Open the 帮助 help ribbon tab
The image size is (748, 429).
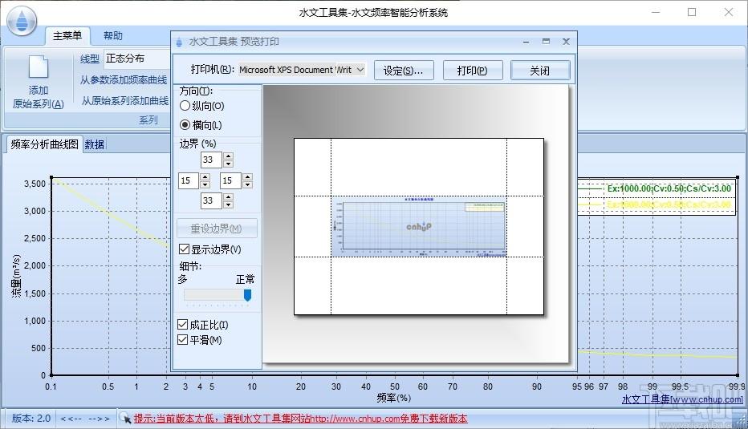coord(113,36)
